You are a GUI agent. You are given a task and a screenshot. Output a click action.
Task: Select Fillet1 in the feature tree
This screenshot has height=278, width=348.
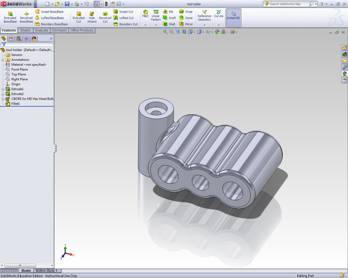(x=17, y=103)
